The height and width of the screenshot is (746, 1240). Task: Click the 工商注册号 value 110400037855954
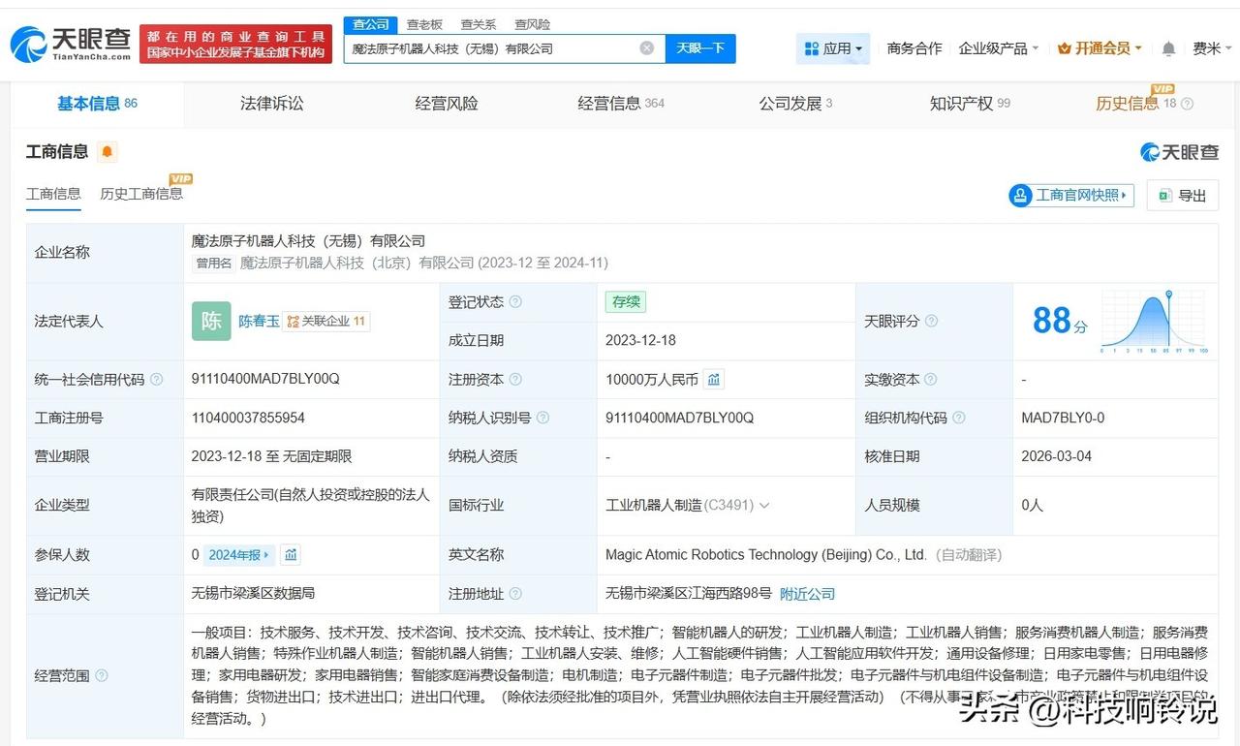click(x=249, y=418)
